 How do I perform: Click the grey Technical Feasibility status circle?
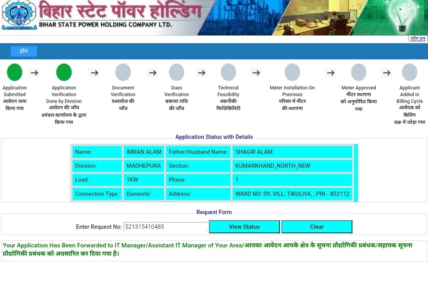pyautogui.click(x=229, y=72)
